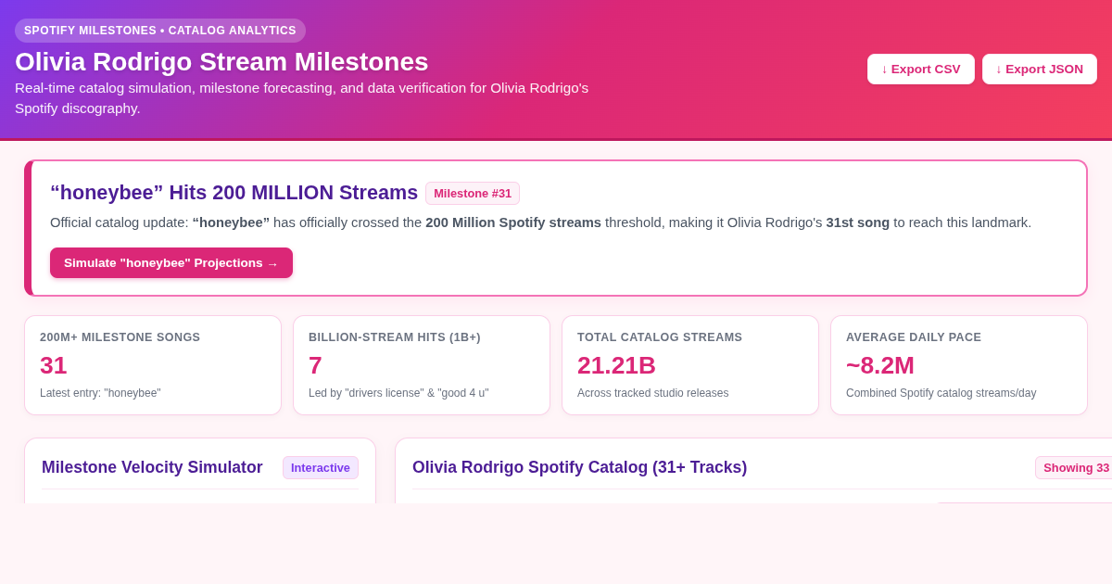
Task: Click the Official catalog update description text
Action: click(x=540, y=222)
